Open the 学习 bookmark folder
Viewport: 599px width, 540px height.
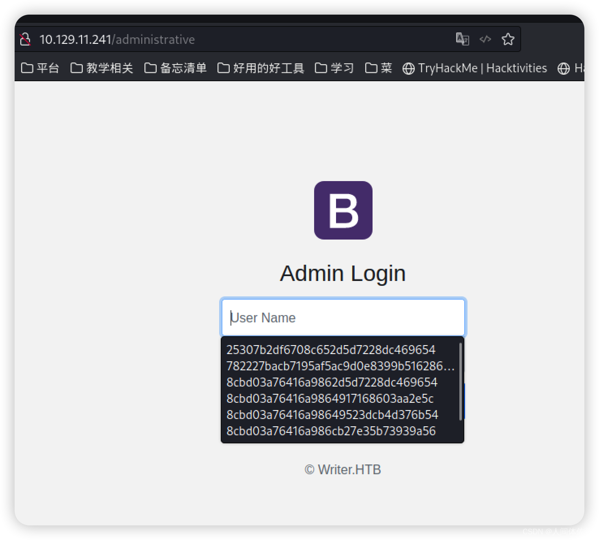click(334, 68)
